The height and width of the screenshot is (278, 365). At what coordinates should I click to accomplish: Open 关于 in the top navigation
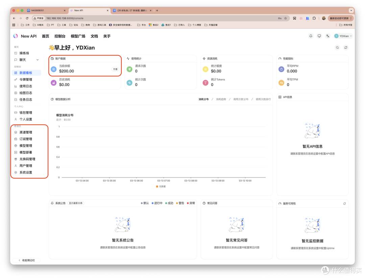pos(107,36)
